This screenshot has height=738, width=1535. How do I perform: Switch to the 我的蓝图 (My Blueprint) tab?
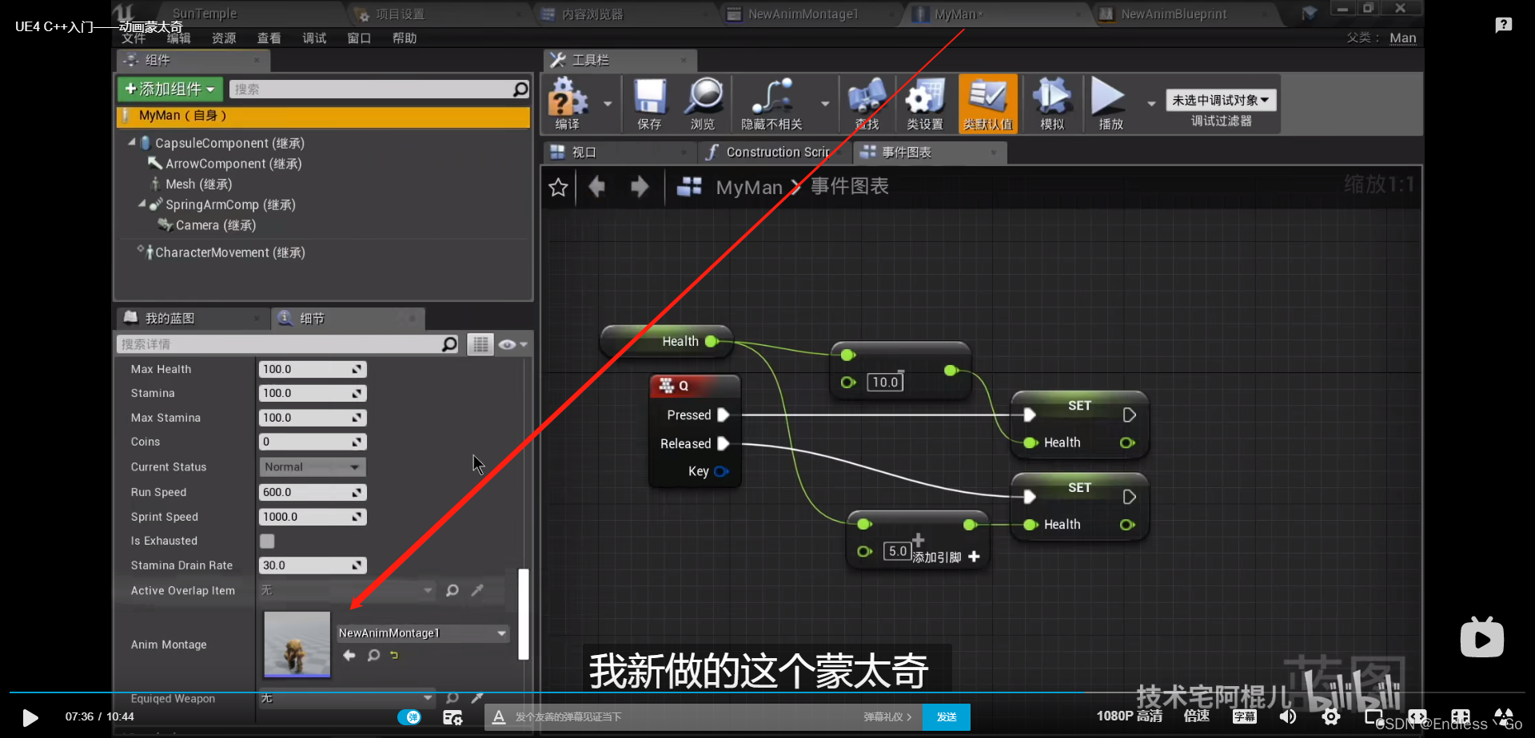(192, 318)
